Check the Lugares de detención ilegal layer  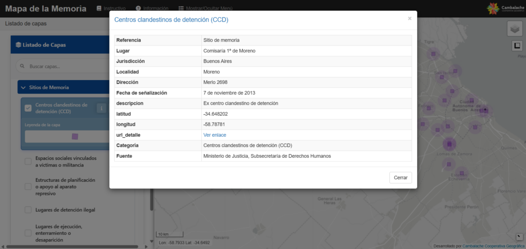[x=29, y=210]
